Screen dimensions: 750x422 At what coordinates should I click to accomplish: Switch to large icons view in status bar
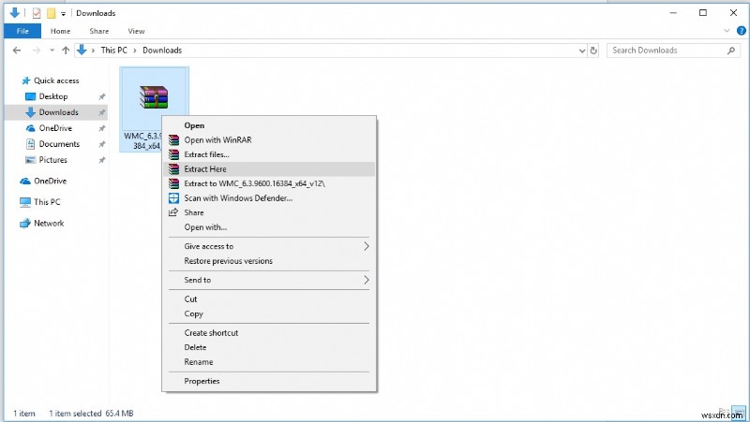pos(740,413)
